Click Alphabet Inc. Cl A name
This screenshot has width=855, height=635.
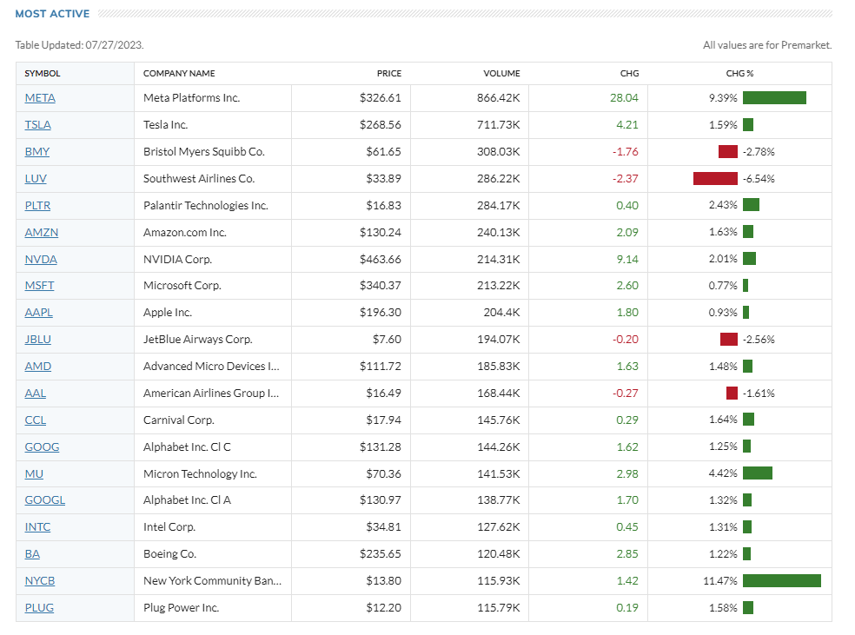click(187, 499)
